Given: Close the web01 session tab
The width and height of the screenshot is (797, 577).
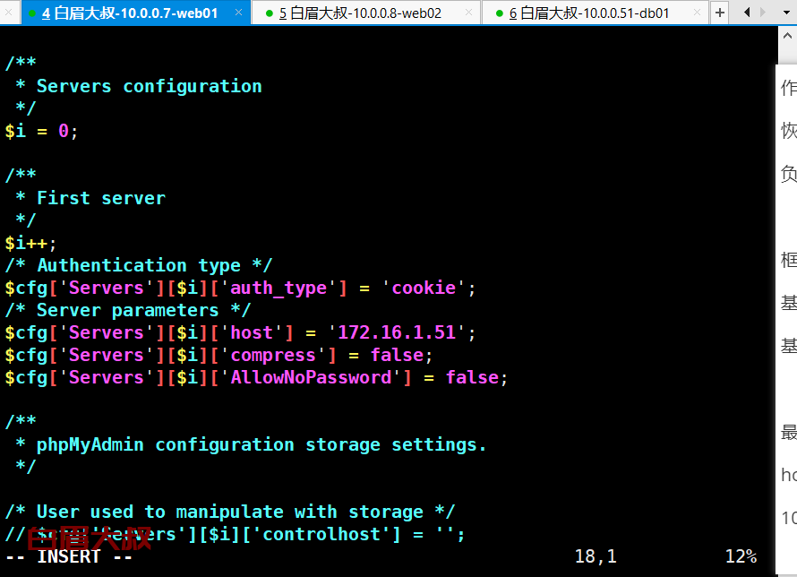Looking at the screenshot, I should pos(238,13).
